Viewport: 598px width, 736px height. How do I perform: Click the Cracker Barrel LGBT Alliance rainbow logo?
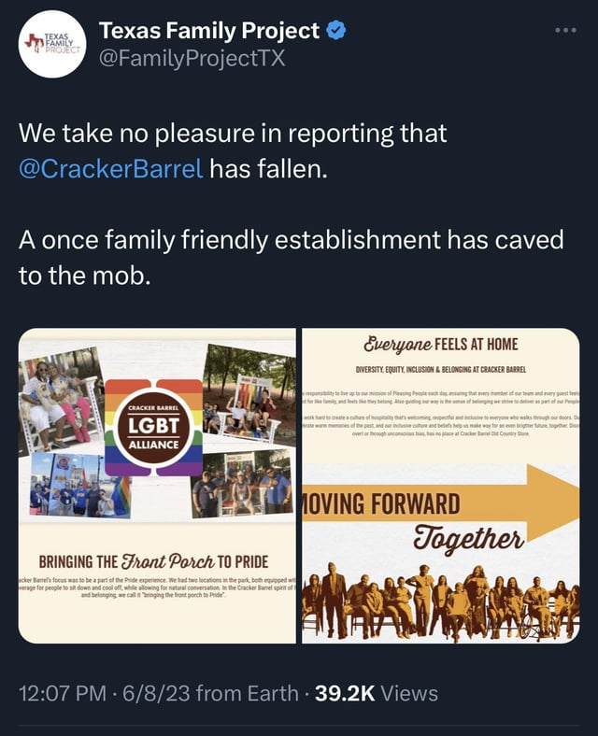point(153,426)
